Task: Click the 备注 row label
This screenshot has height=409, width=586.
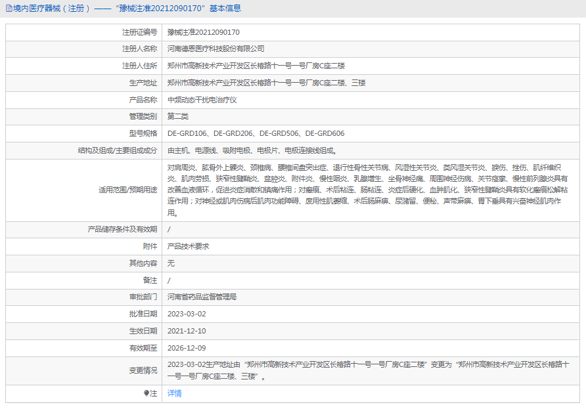Action: tap(150, 280)
